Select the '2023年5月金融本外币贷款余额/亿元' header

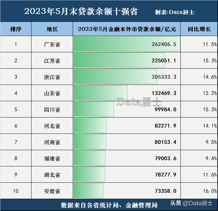127,29
